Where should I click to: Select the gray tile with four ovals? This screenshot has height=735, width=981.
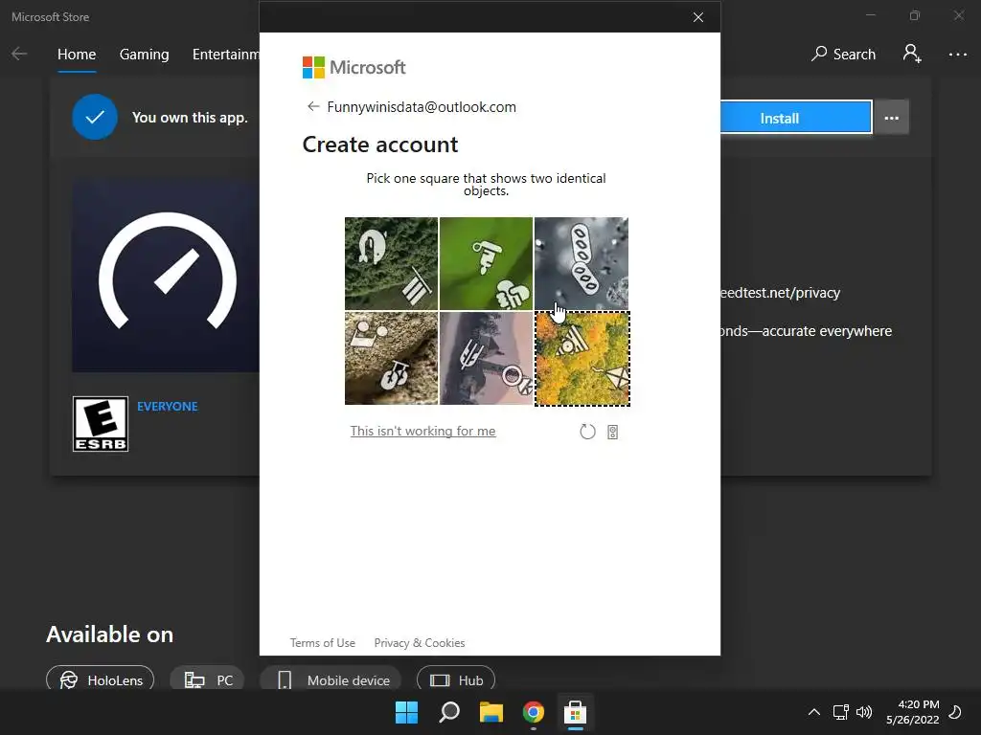[x=582, y=263]
